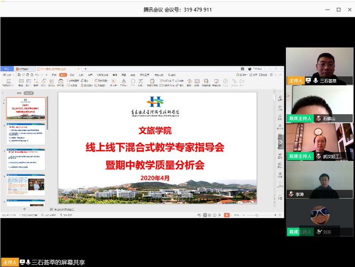Open a new WPS document tab with plus
355x267 pixels.
(85, 69)
